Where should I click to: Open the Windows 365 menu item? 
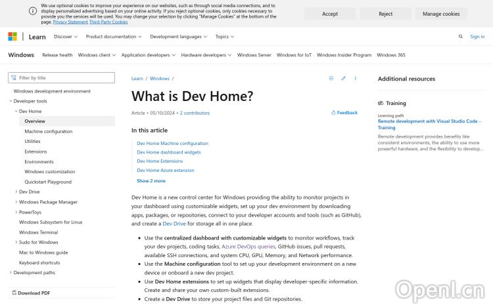pyautogui.click(x=391, y=55)
